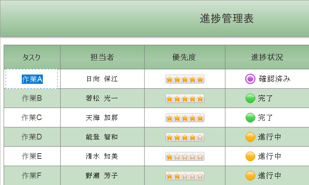Click the orange status icon for 作業F
The height and width of the screenshot is (185, 309).
[250, 176]
